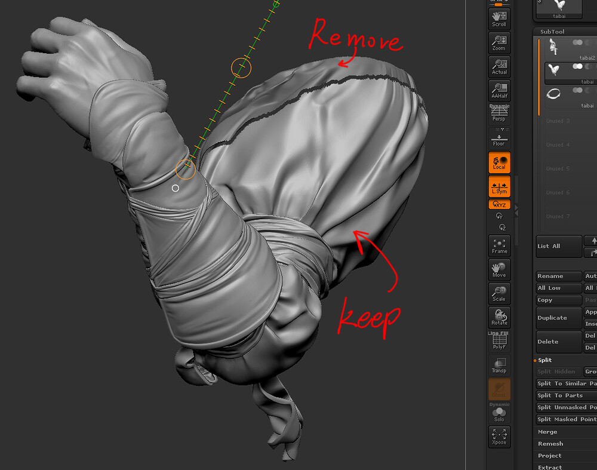Toggle PolyF polyframe display

click(499, 340)
